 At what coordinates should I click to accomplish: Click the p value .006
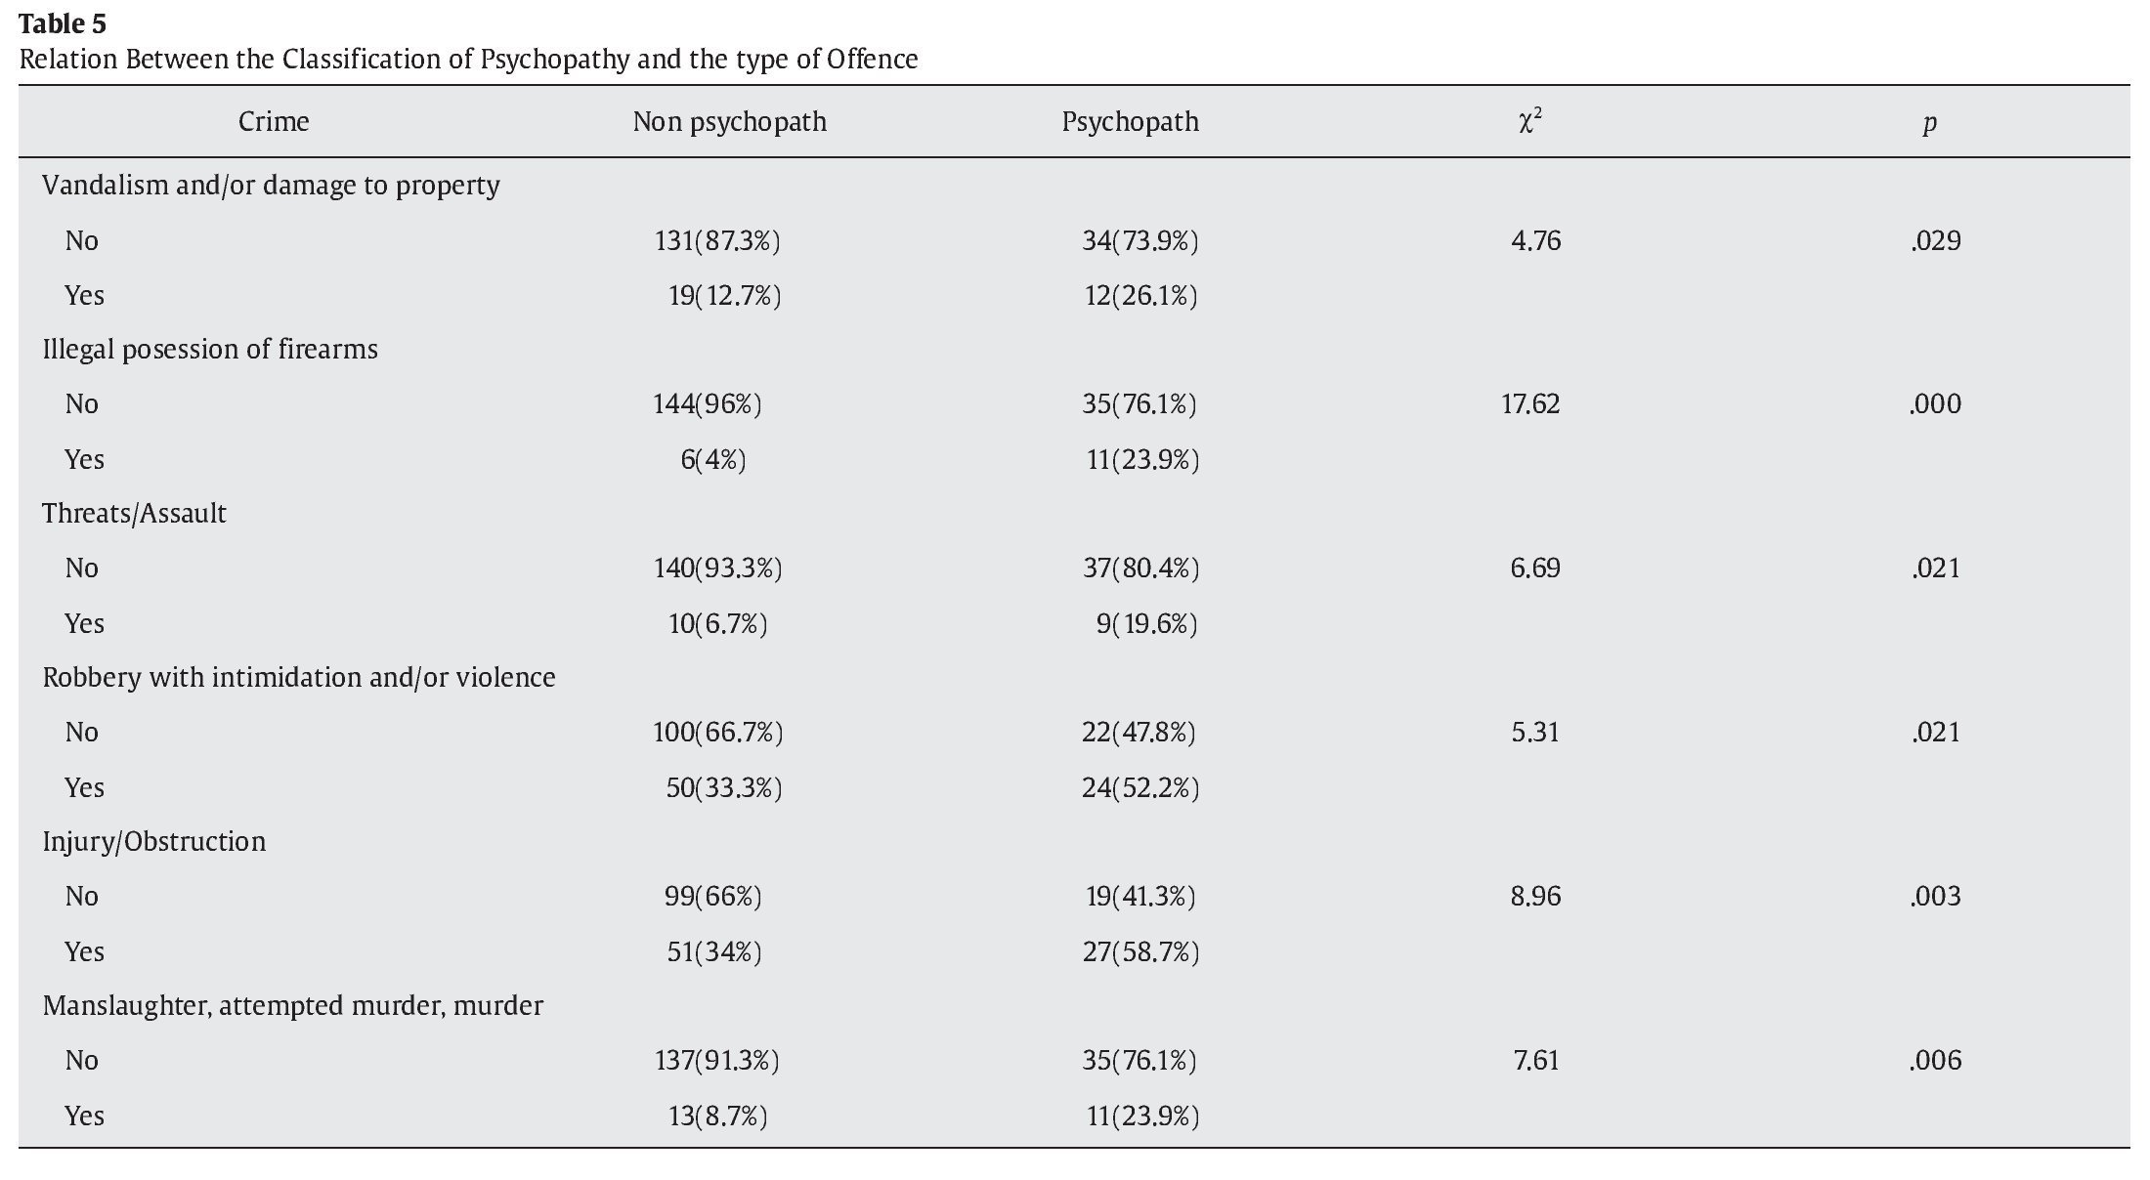tap(1935, 1061)
